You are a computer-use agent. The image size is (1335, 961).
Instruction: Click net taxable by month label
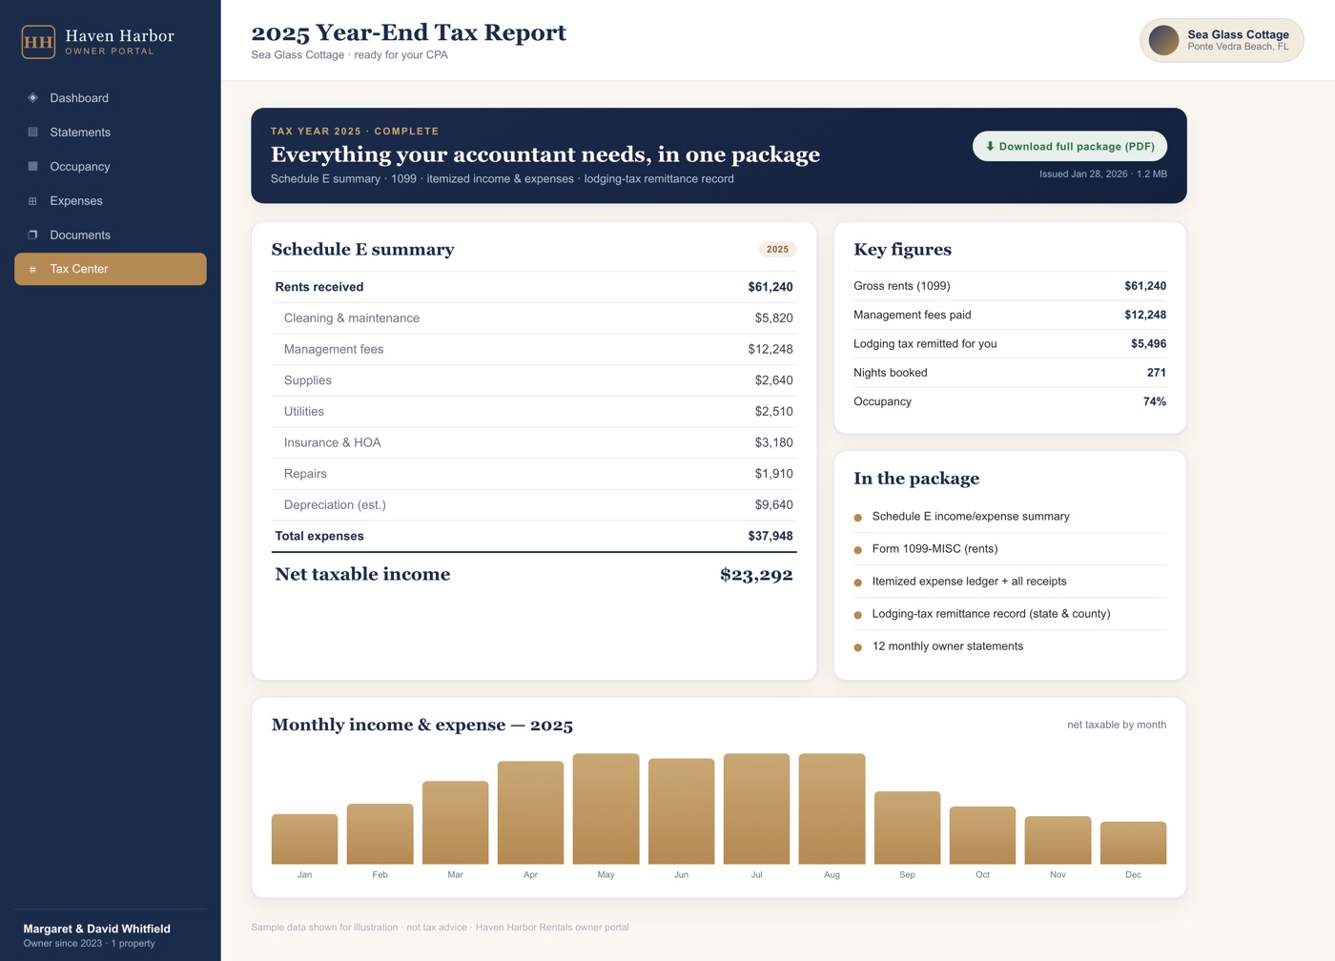pyautogui.click(x=1117, y=725)
